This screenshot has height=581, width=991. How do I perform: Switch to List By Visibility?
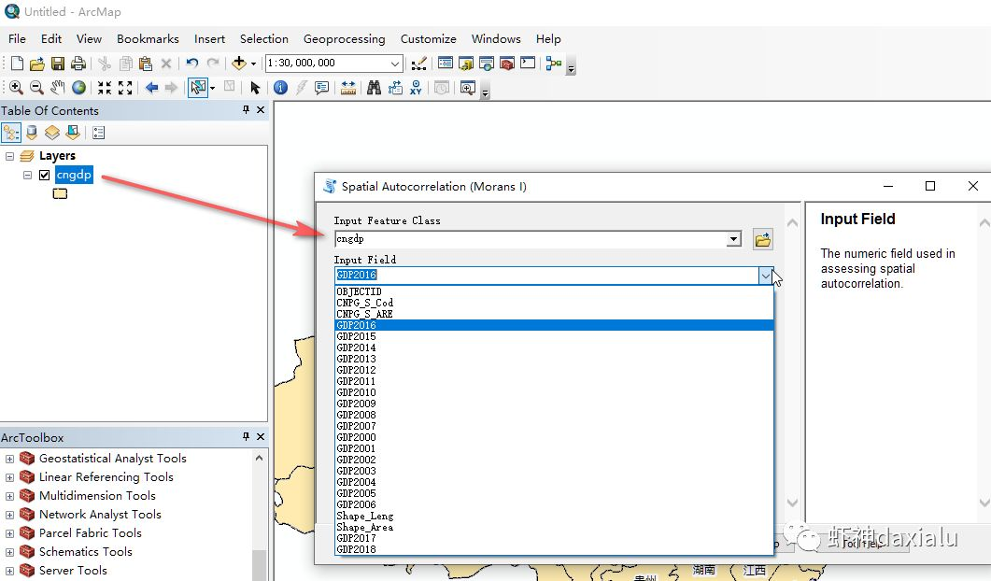click(x=51, y=132)
